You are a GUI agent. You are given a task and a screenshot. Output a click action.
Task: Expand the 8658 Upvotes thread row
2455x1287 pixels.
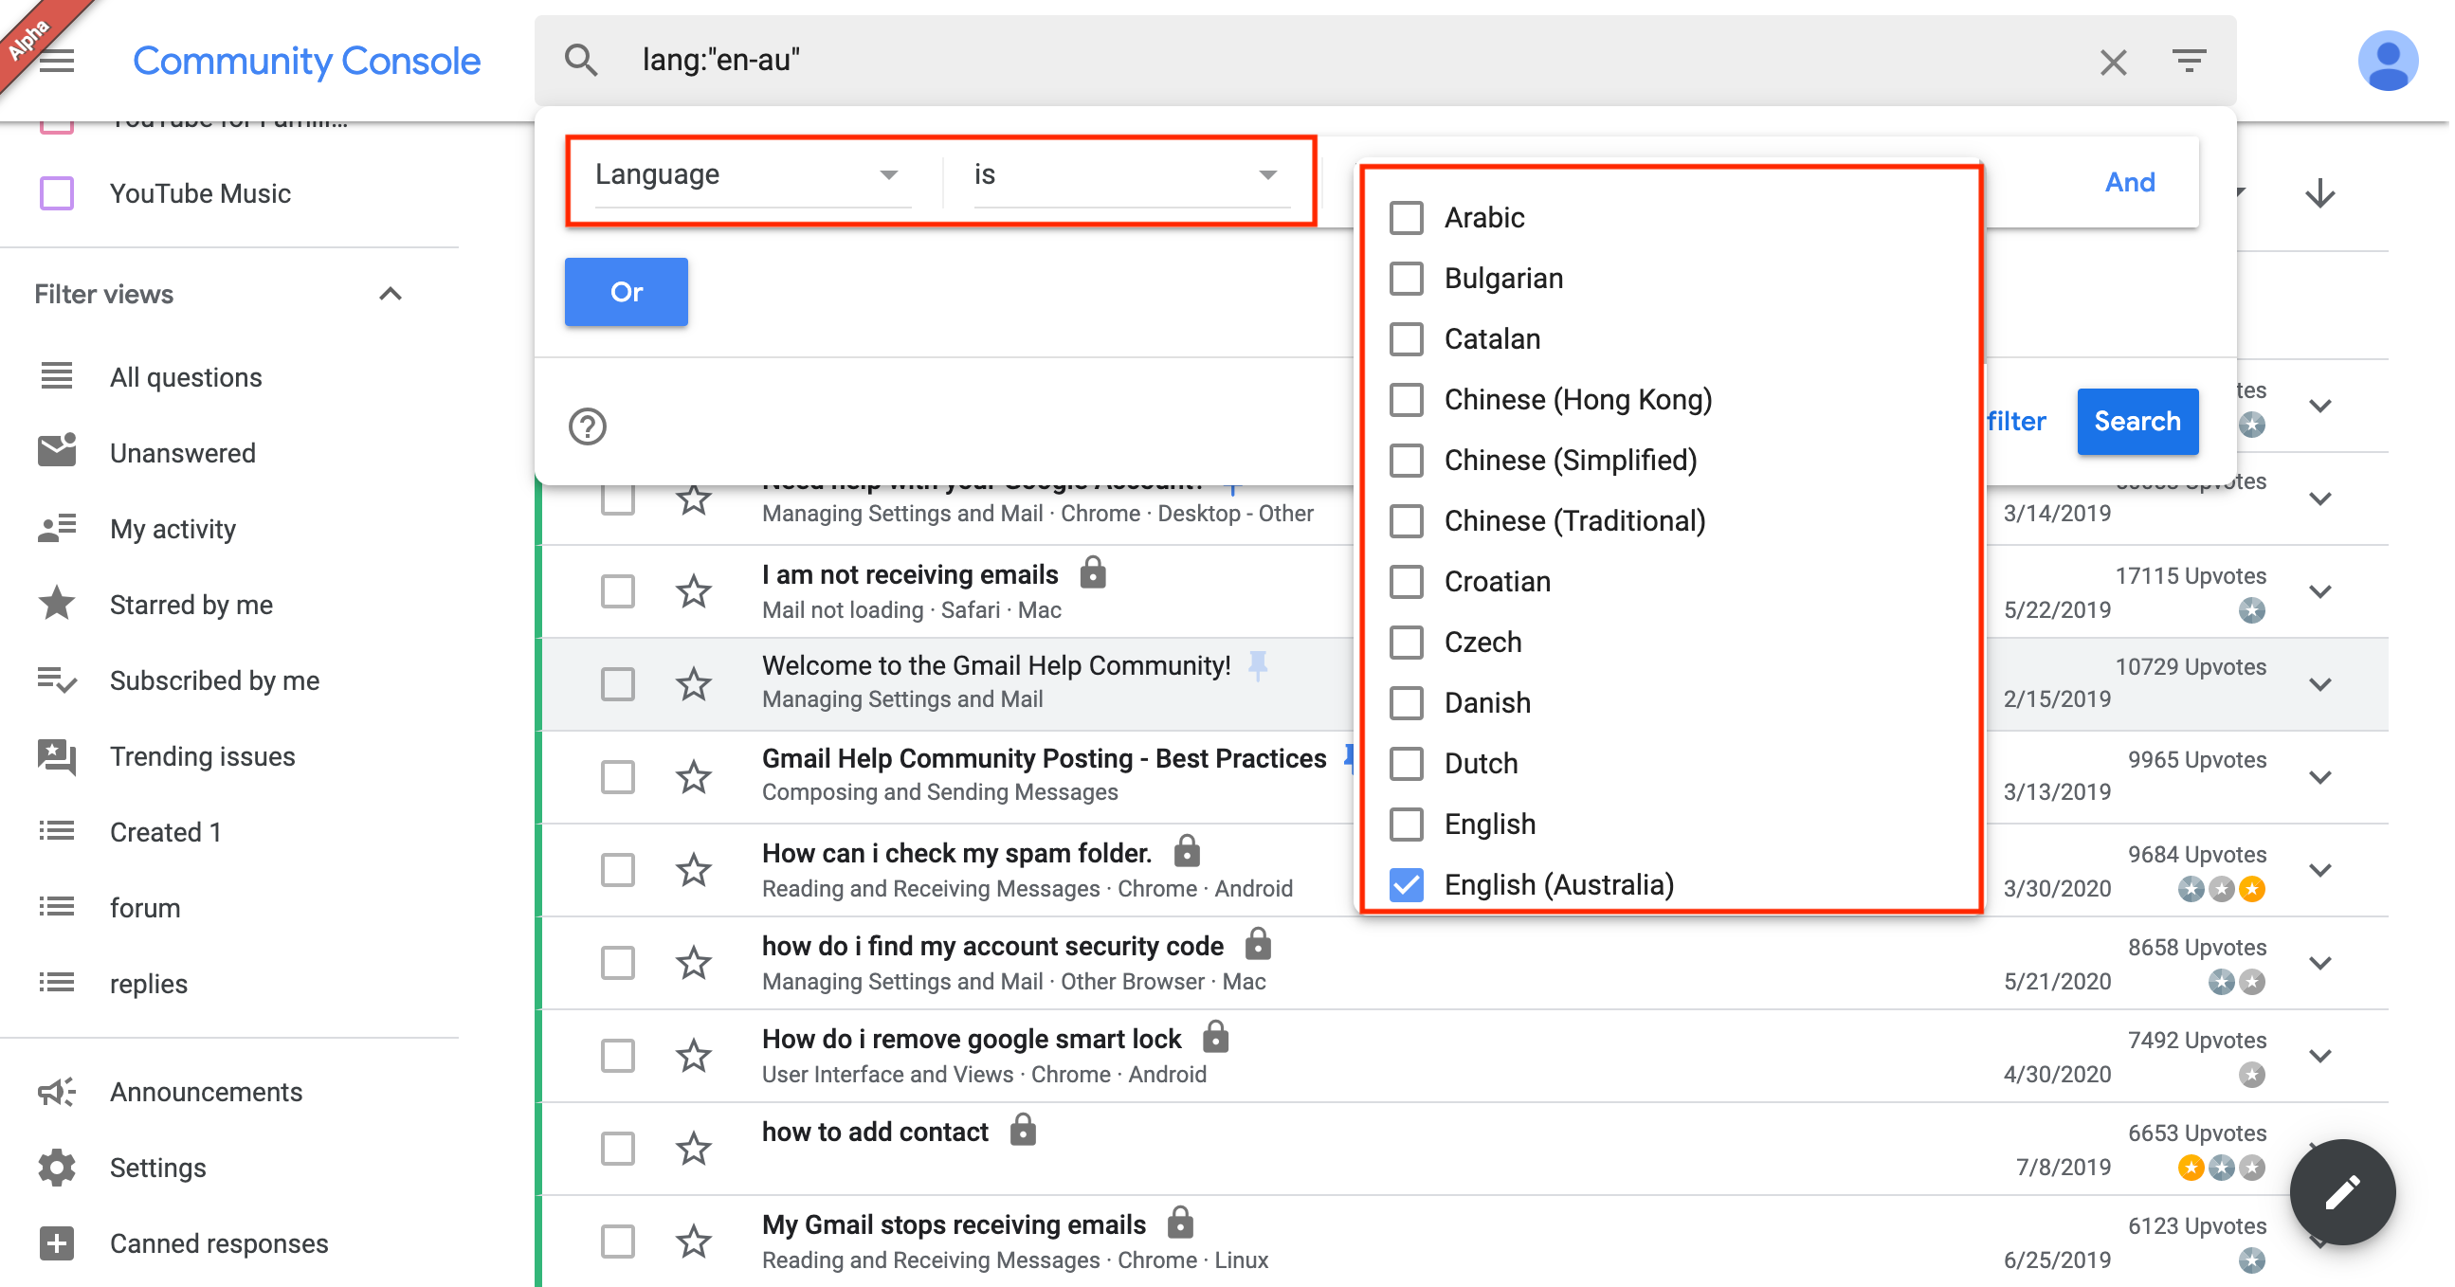tap(2319, 963)
